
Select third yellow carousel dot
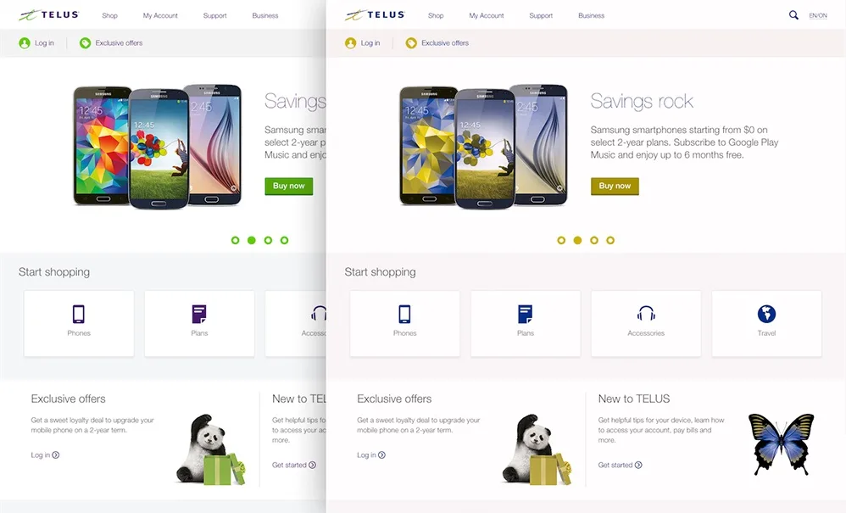[x=594, y=240]
